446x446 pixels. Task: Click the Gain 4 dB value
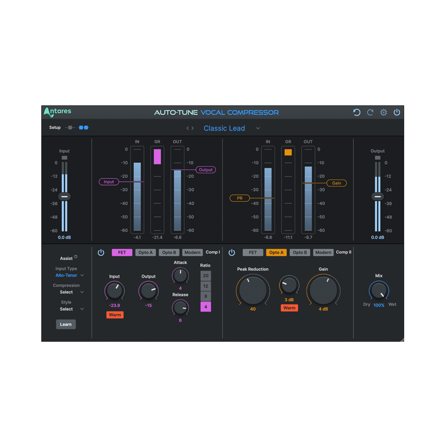click(323, 309)
